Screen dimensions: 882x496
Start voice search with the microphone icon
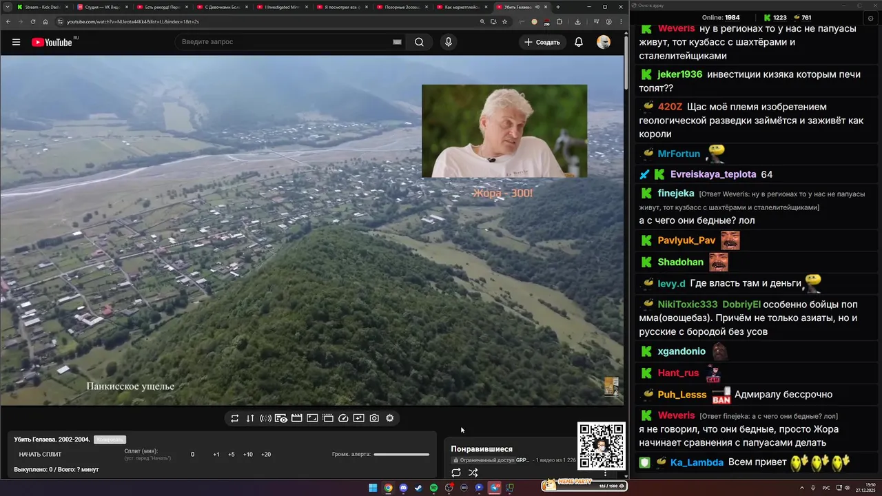(x=449, y=42)
